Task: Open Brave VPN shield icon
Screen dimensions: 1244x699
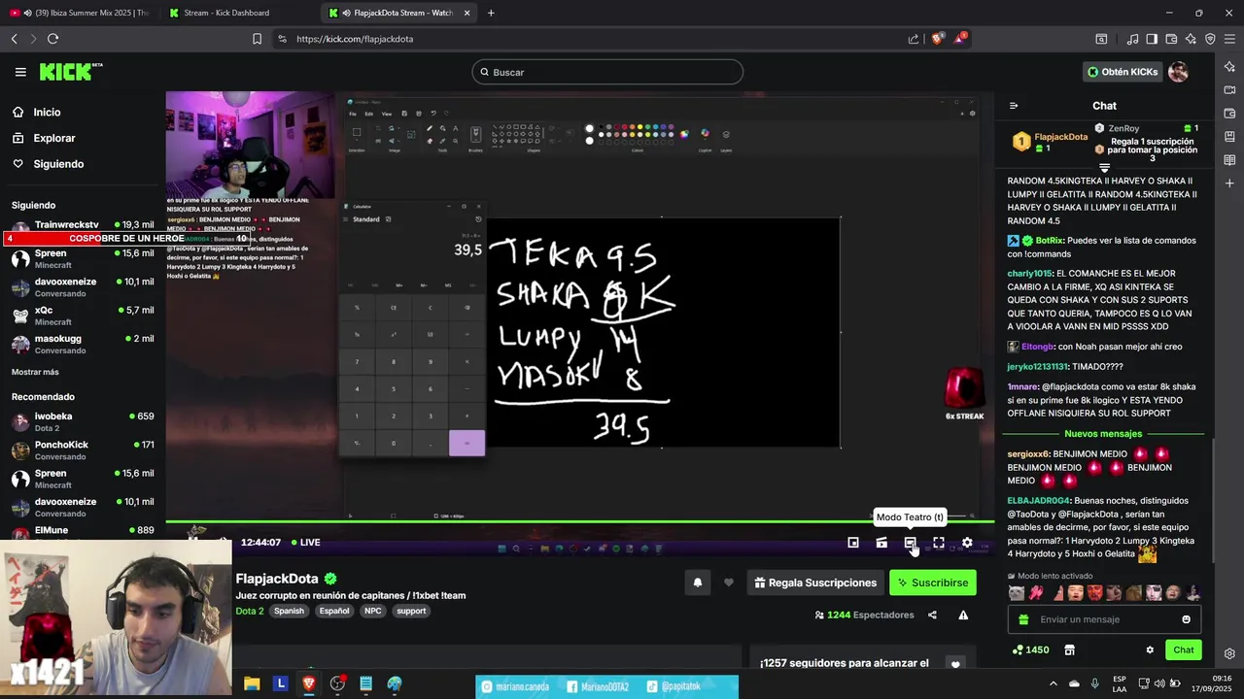Action: [x=1210, y=39]
